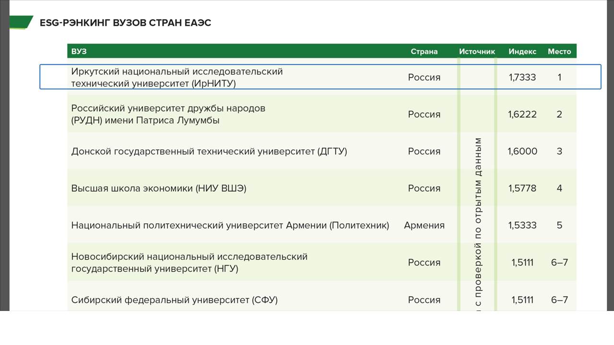
Task: Click place value 3 for ДГТУ
Action: point(559,151)
